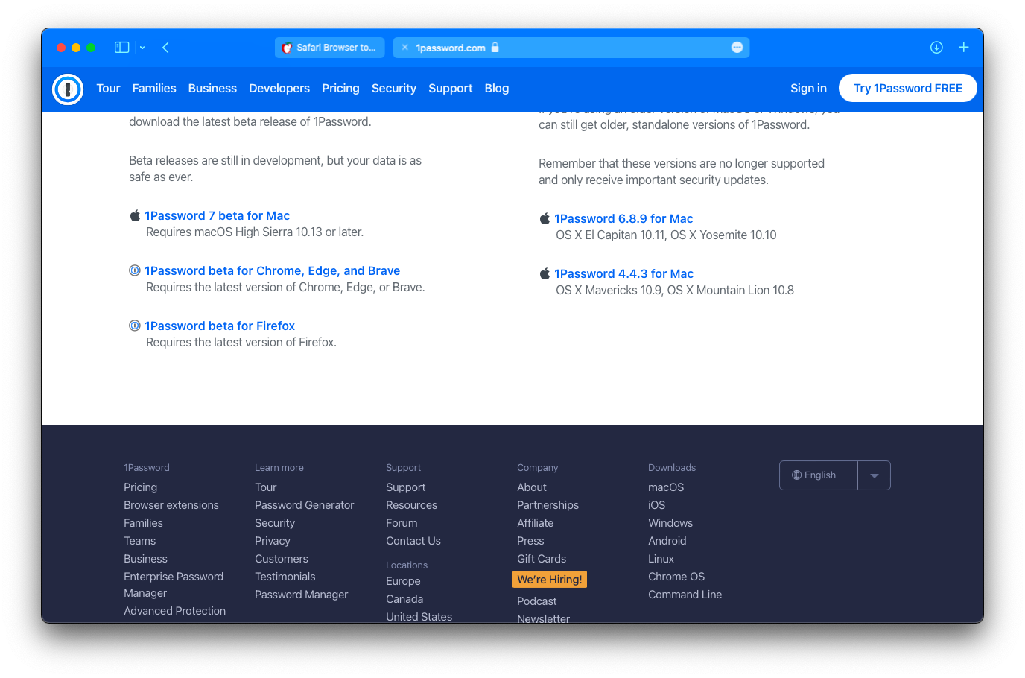
Task: Open iOS downloads footer link
Action: point(657,505)
